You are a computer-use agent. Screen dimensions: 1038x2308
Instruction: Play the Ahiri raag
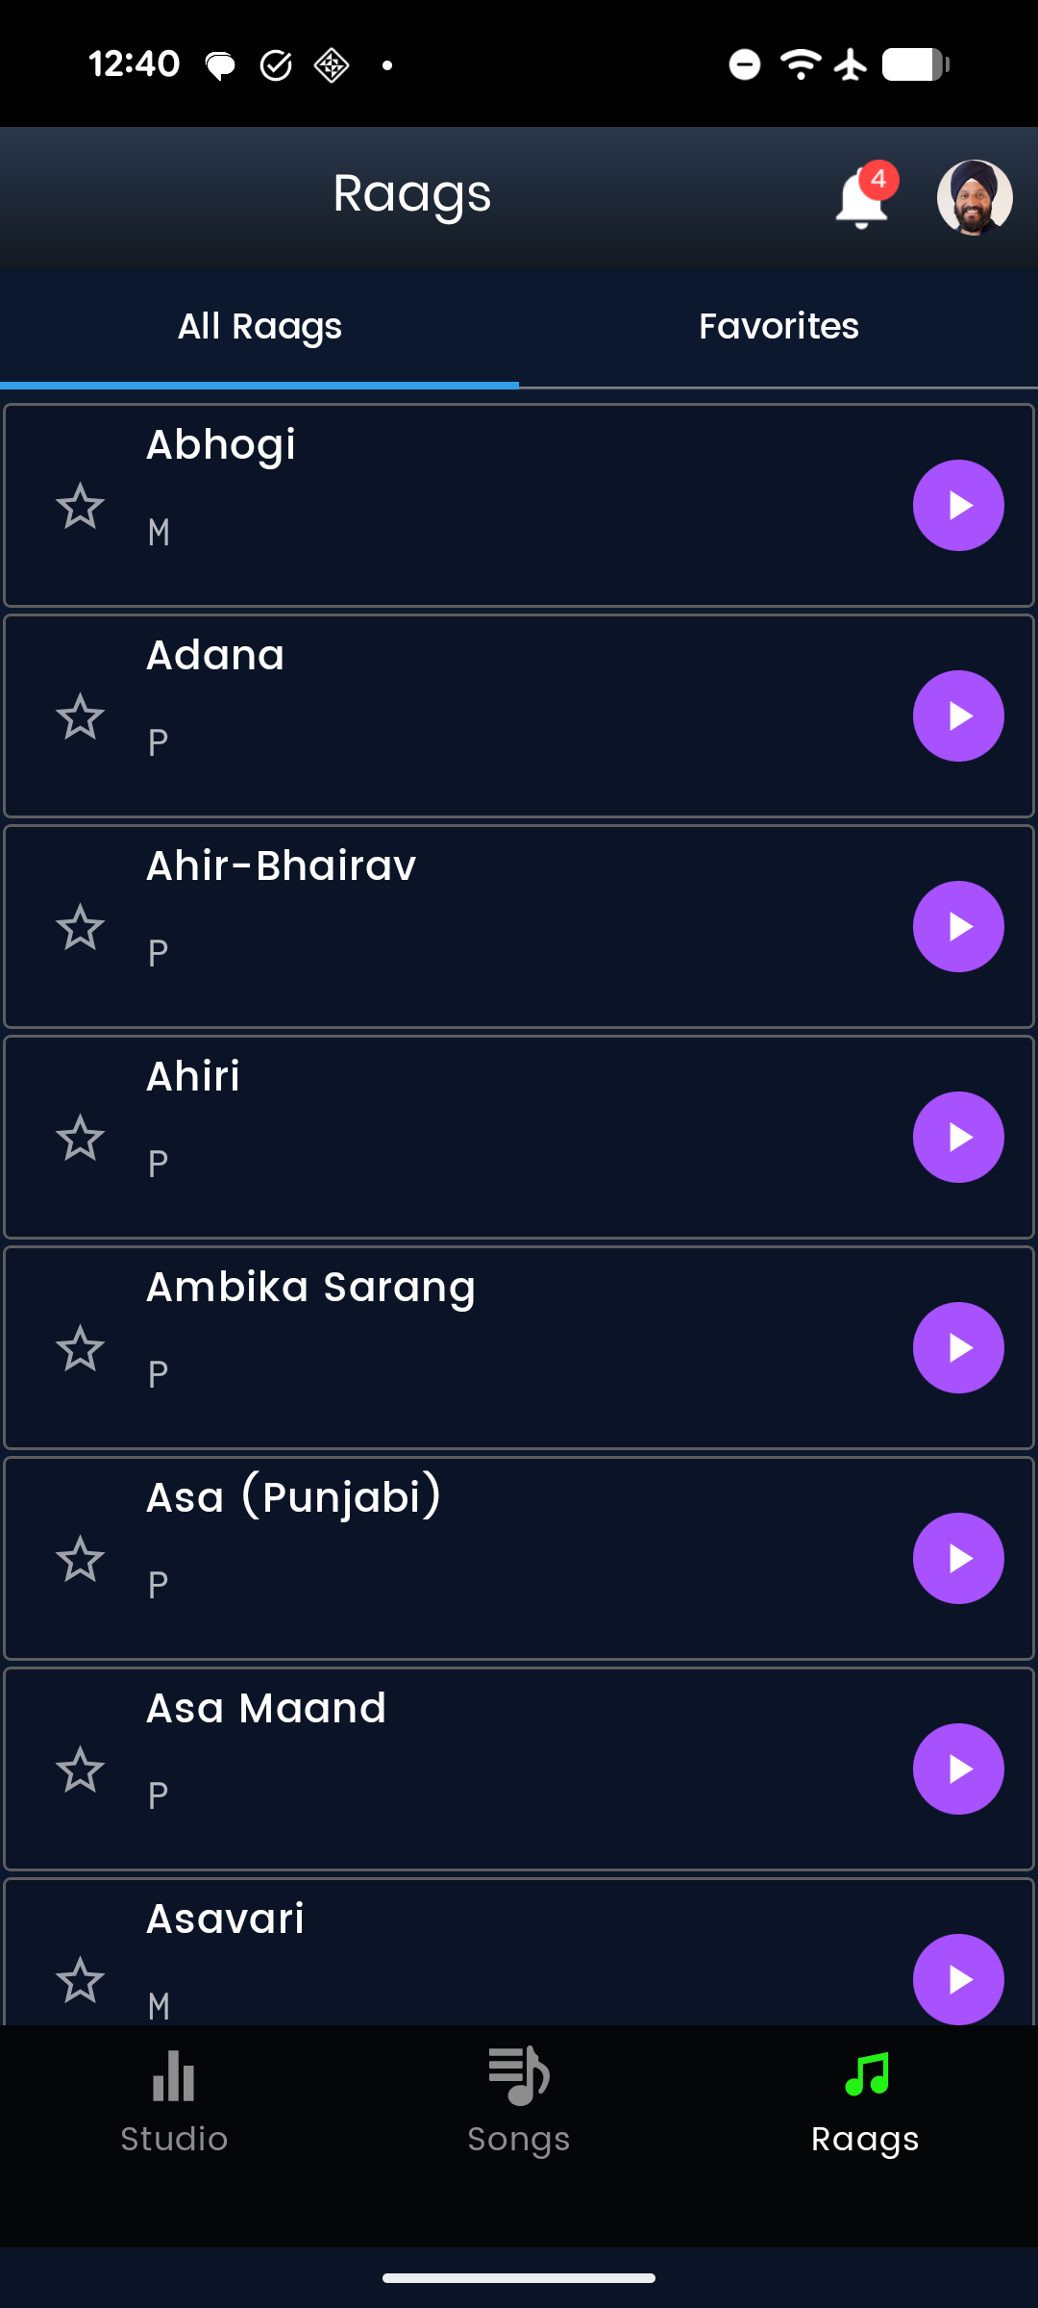click(958, 1138)
